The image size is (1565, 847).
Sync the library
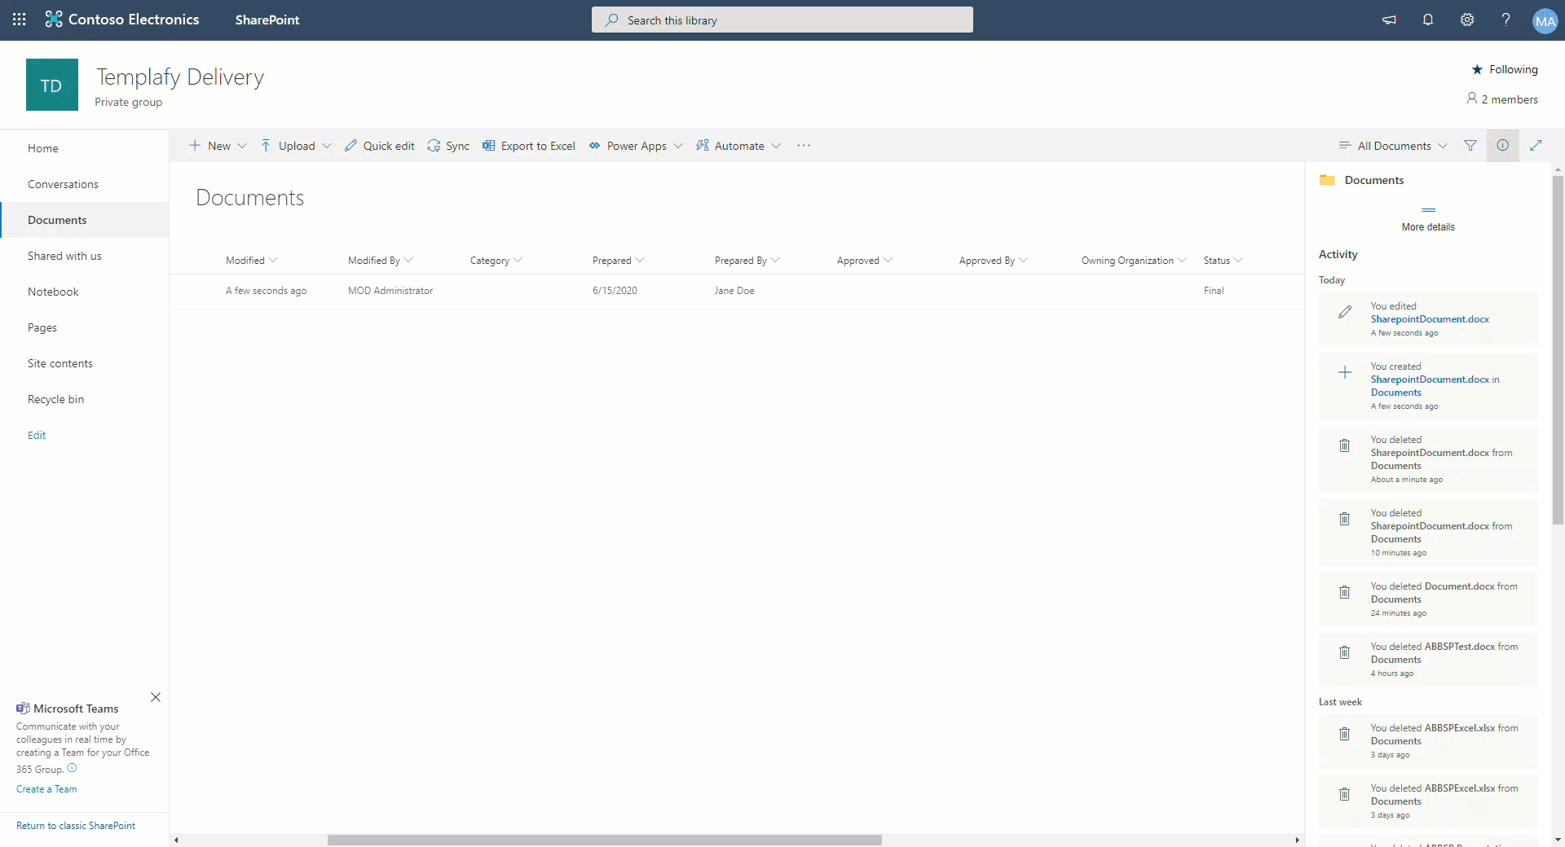(448, 146)
